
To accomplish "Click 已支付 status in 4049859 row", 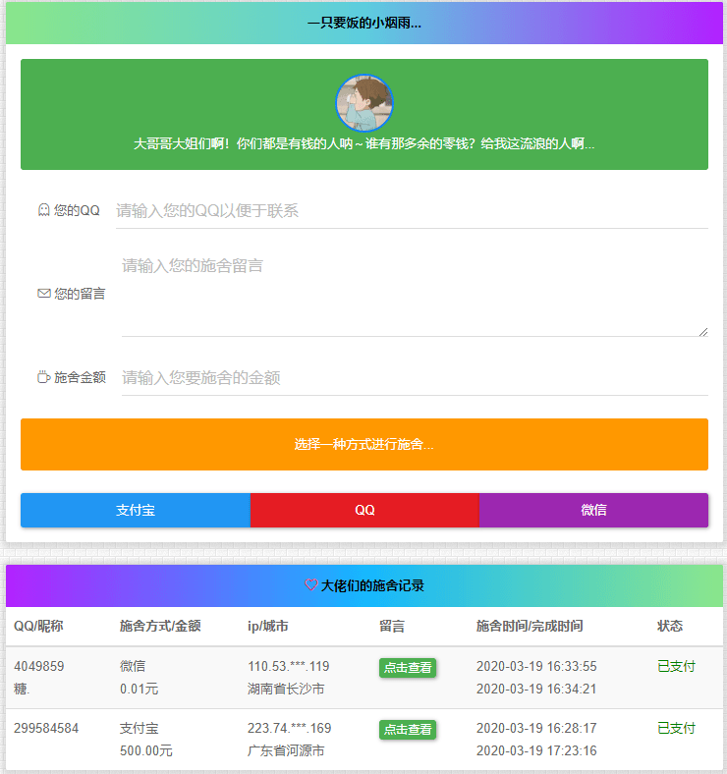I will (x=677, y=666).
